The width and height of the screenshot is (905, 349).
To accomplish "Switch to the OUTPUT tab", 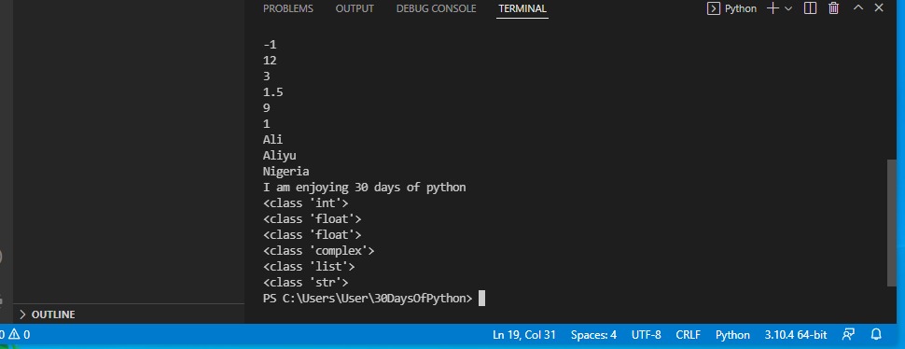I will click(x=355, y=8).
